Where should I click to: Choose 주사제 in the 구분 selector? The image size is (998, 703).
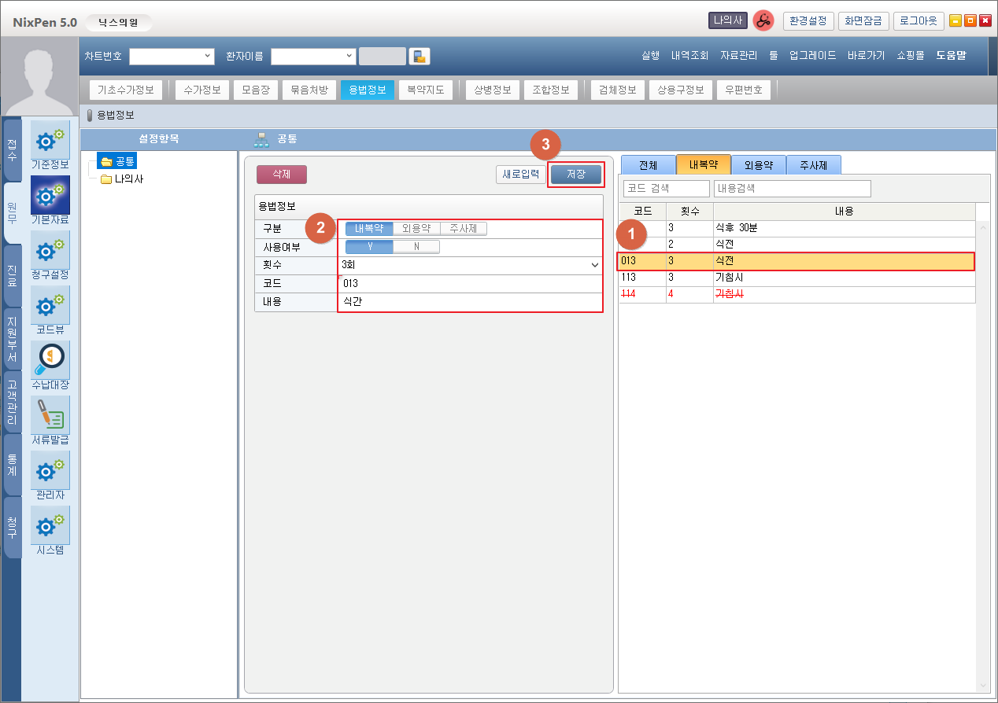463,229
